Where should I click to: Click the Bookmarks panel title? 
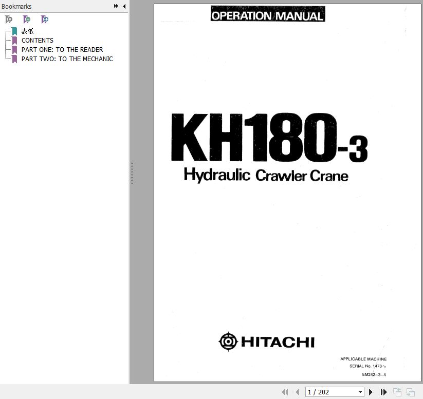coord(16,6)
